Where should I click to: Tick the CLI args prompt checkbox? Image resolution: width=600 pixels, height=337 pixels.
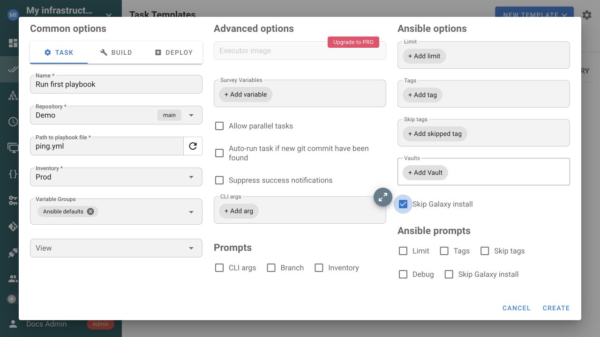click(219, 268)
